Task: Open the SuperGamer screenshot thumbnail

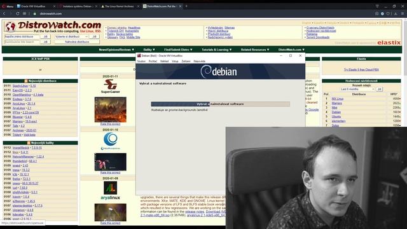Action: tap(110, 109)
